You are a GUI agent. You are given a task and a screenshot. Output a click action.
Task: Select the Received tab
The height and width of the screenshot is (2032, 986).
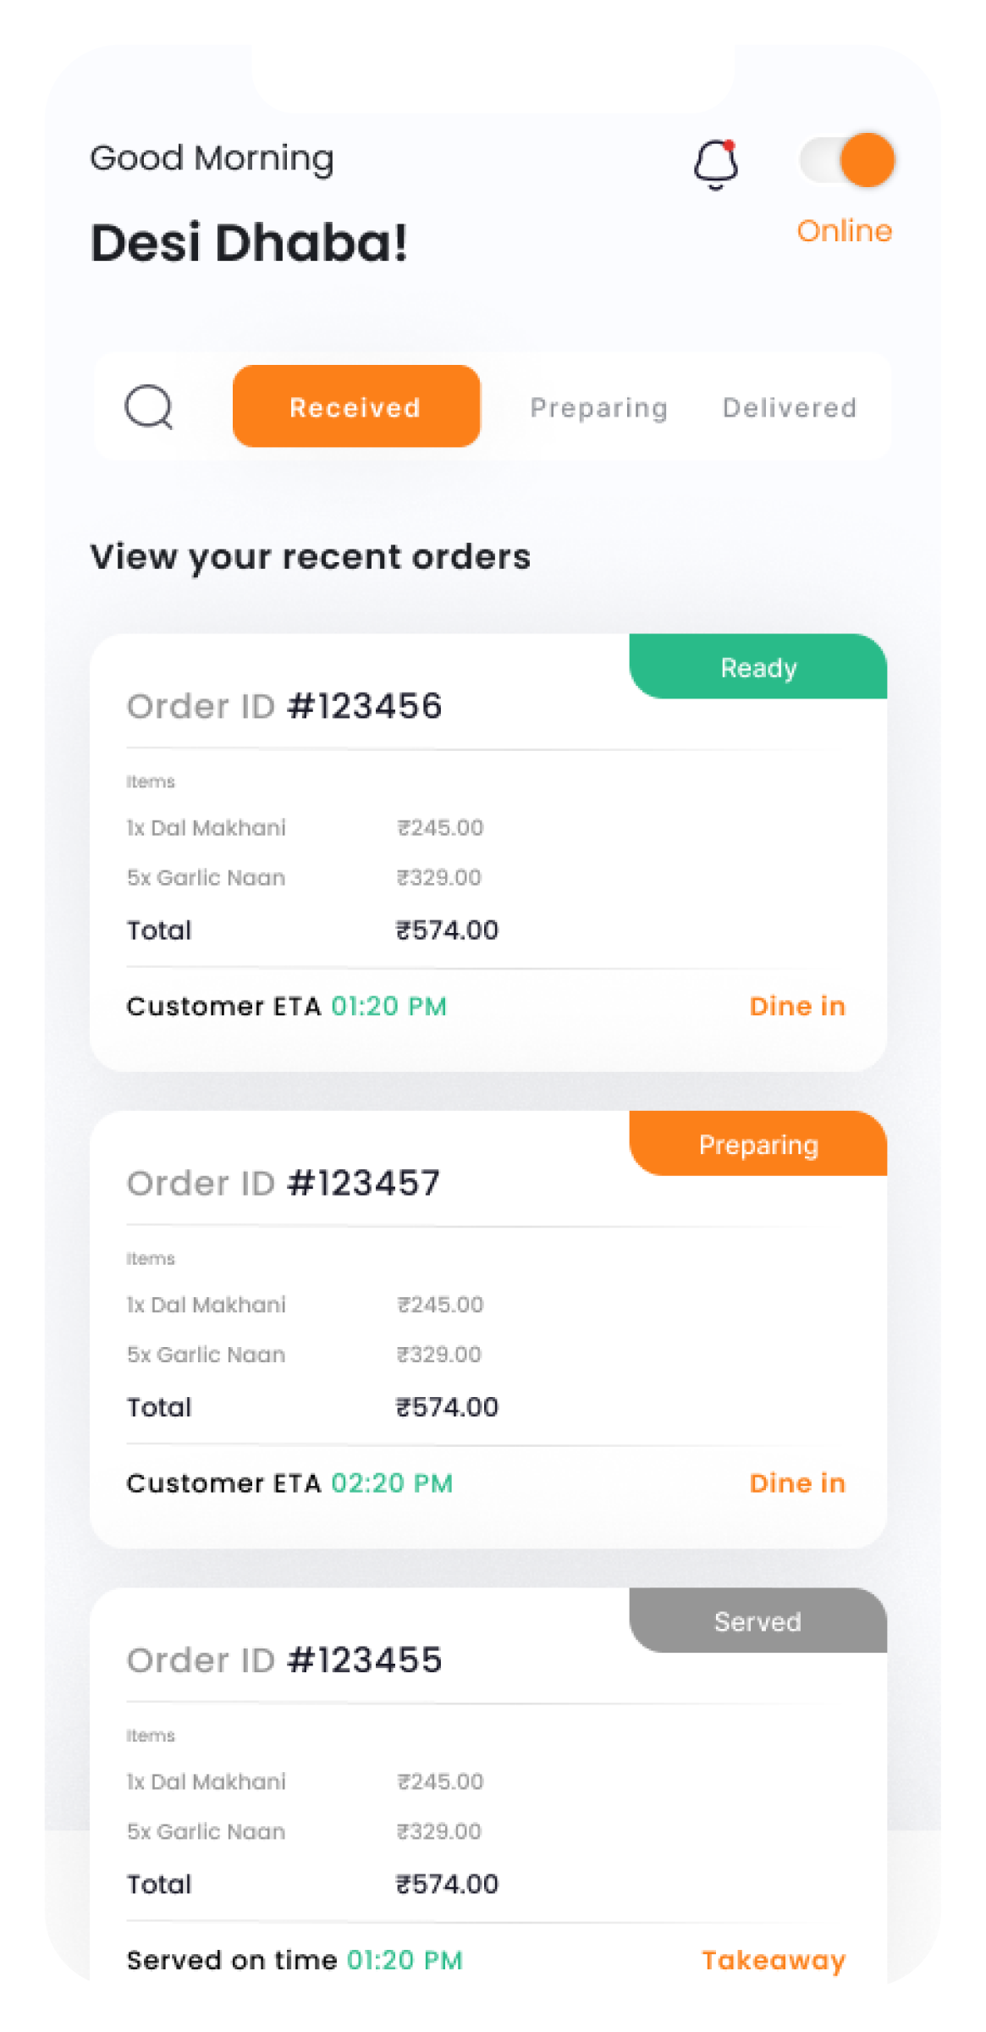[356, 406]
